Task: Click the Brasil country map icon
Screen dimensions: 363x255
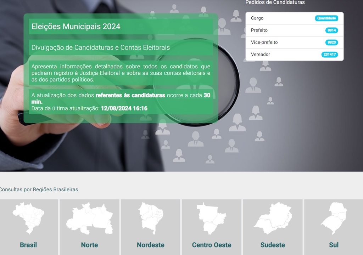Action: pyautogui.click(x=28, y=218)
